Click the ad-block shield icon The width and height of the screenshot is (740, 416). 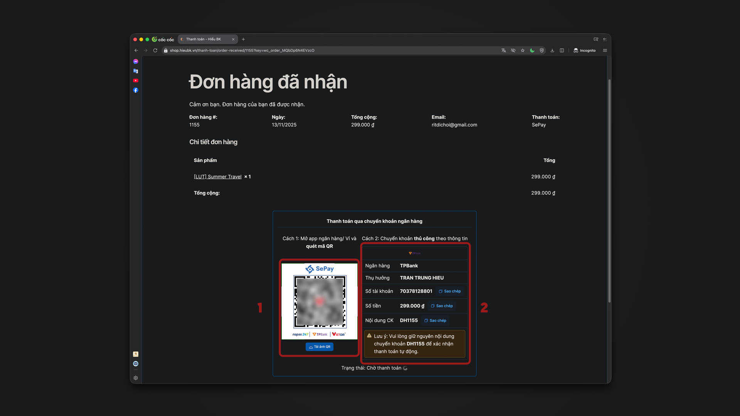542,50
